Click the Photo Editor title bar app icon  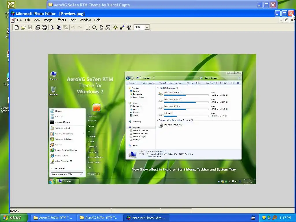13,14
